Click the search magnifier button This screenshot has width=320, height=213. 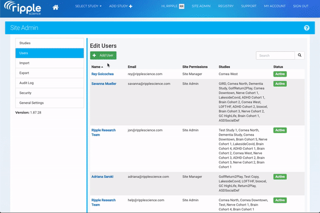coord(300,55)
